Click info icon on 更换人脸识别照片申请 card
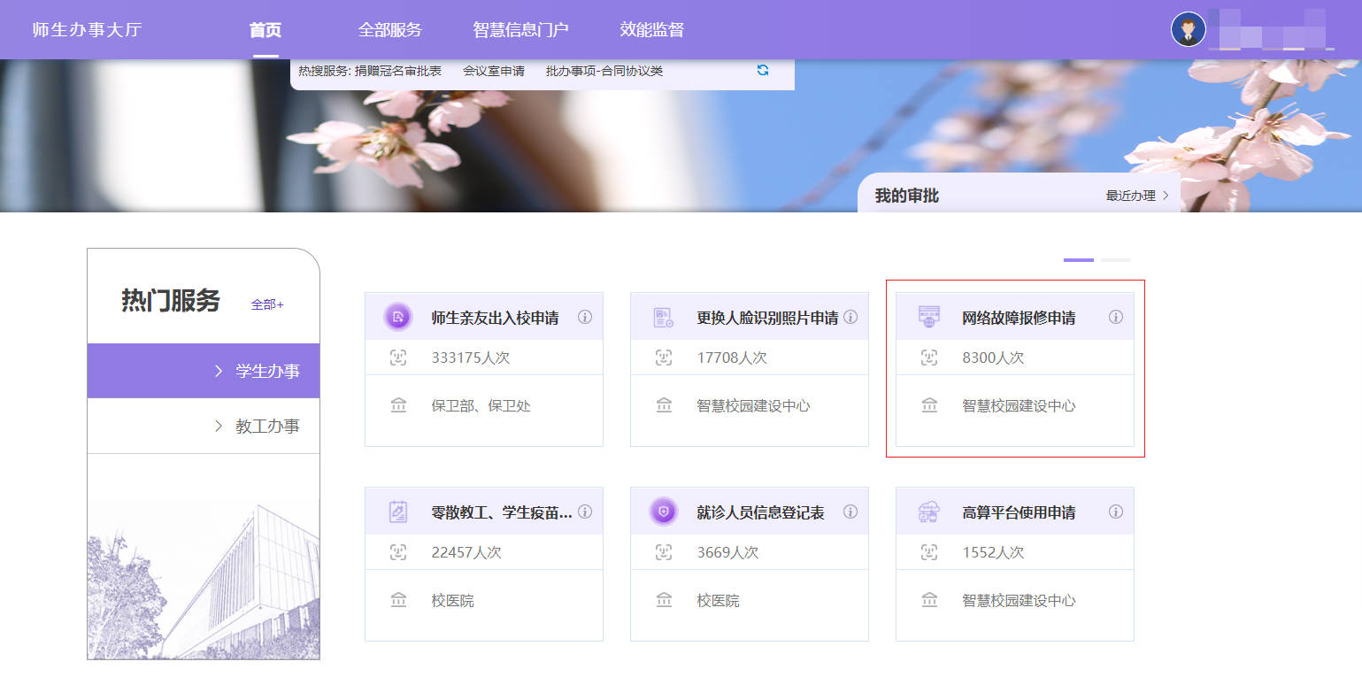Viewport: 1362px width, 677px height. 850,317
